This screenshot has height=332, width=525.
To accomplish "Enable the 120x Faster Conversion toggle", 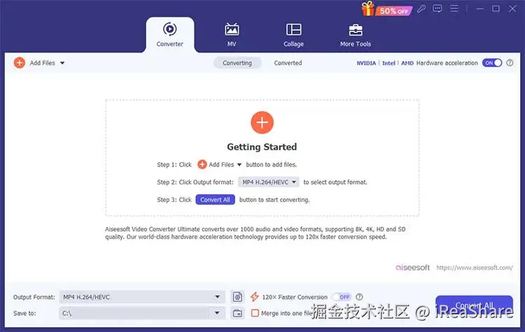I will tap(341, 297).
